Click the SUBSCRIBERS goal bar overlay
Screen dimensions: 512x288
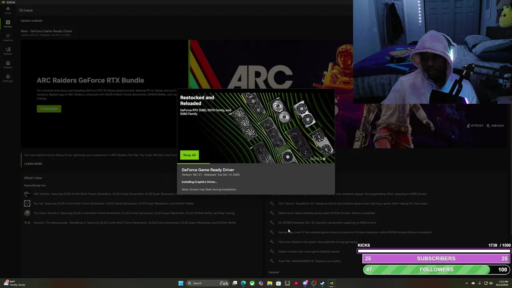pos(436,258)
